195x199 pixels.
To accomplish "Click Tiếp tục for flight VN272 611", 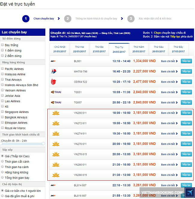I will [x=186, y=123].
